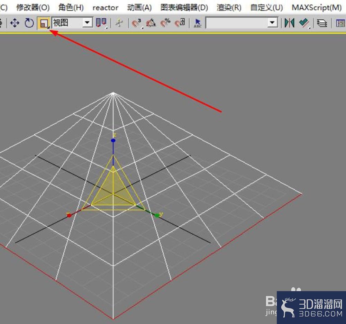The width and height of the screenshot is (346, 324).
Task: Open the 修改器(O) menu
Action: [33, 8]
